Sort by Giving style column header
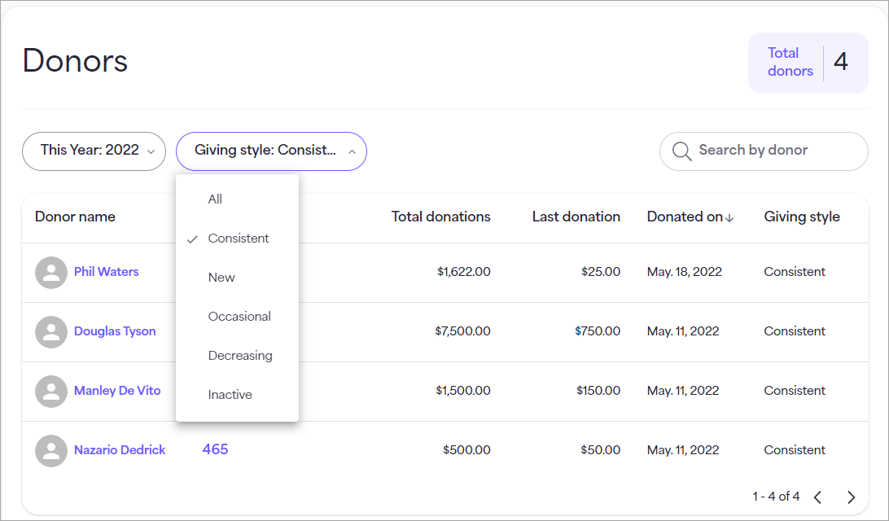This screenshot has height=521, width=889. (x=802, y=217)
